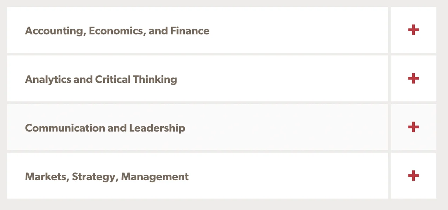Select the "Markets, Strategy, Management" heading text
The image size is (448, 210).
coord(107,176)
